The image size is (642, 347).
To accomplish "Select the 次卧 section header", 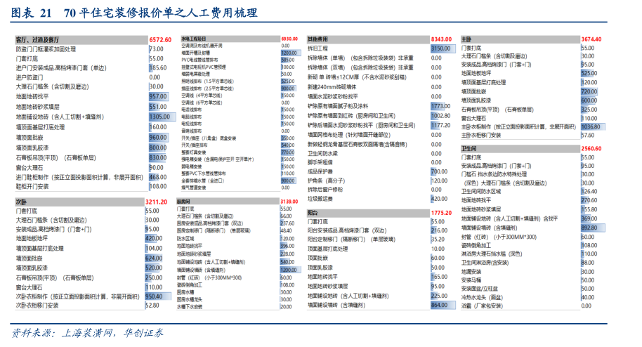I will (21, 201).
